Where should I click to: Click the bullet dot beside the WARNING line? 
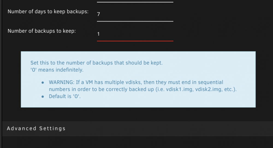pyautogui.click(x=43, y=83)
